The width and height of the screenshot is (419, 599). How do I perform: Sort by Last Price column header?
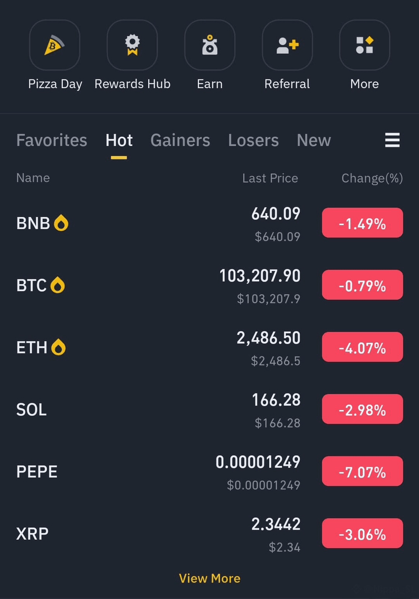click(270, 178)
